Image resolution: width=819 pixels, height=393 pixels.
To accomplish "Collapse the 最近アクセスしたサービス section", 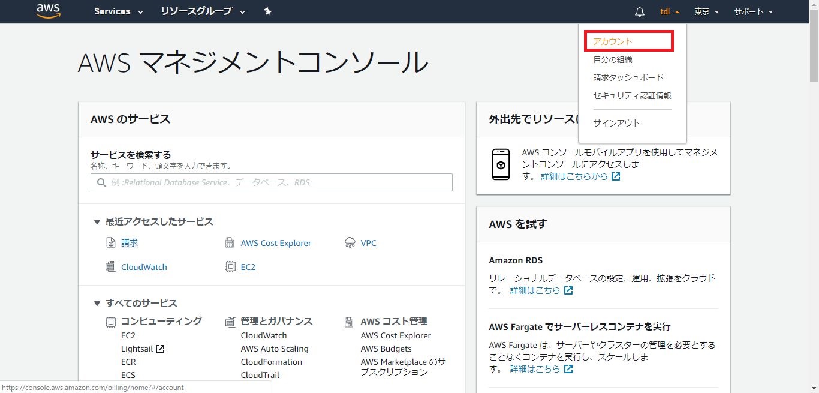I will 97,222.
